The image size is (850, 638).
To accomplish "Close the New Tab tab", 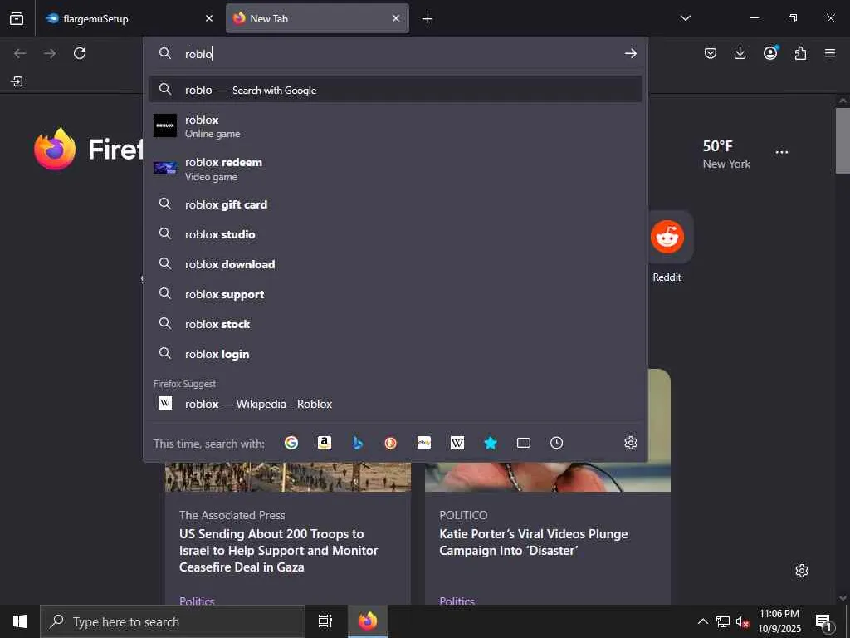I will tap(396, 18).
